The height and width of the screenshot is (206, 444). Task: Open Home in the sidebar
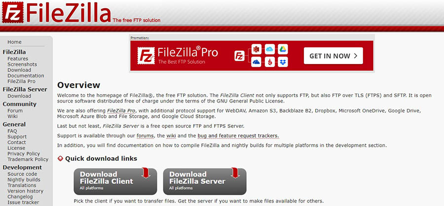(14, 42)
